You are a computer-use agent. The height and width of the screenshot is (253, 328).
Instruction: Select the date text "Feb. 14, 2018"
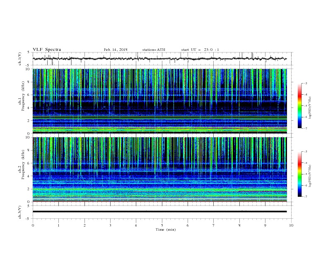tap(116, 50)
